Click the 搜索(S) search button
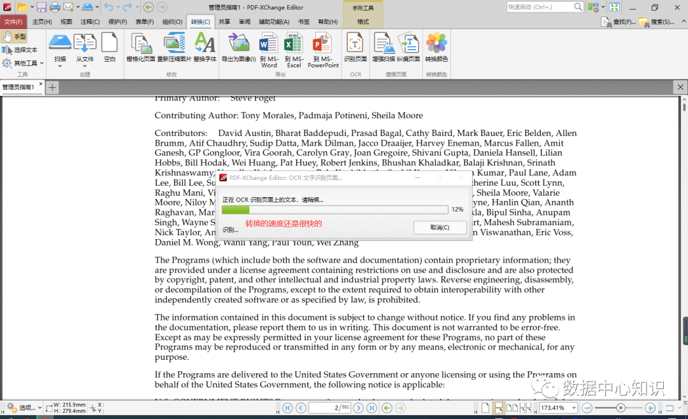Viewport: 688px width, 419px height. point(657,22)
